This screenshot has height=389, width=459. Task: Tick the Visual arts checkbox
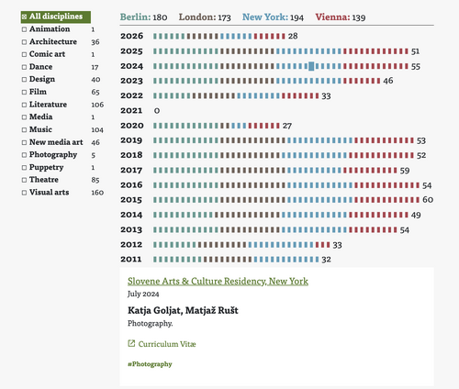24,193
